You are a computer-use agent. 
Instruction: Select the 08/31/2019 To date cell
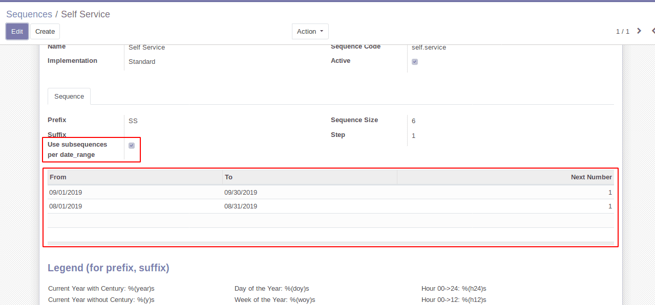310,206
